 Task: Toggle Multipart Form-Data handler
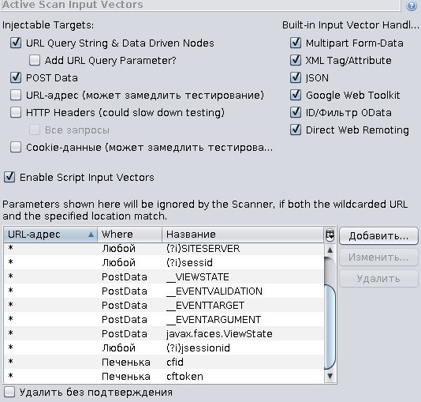(296, 43)
